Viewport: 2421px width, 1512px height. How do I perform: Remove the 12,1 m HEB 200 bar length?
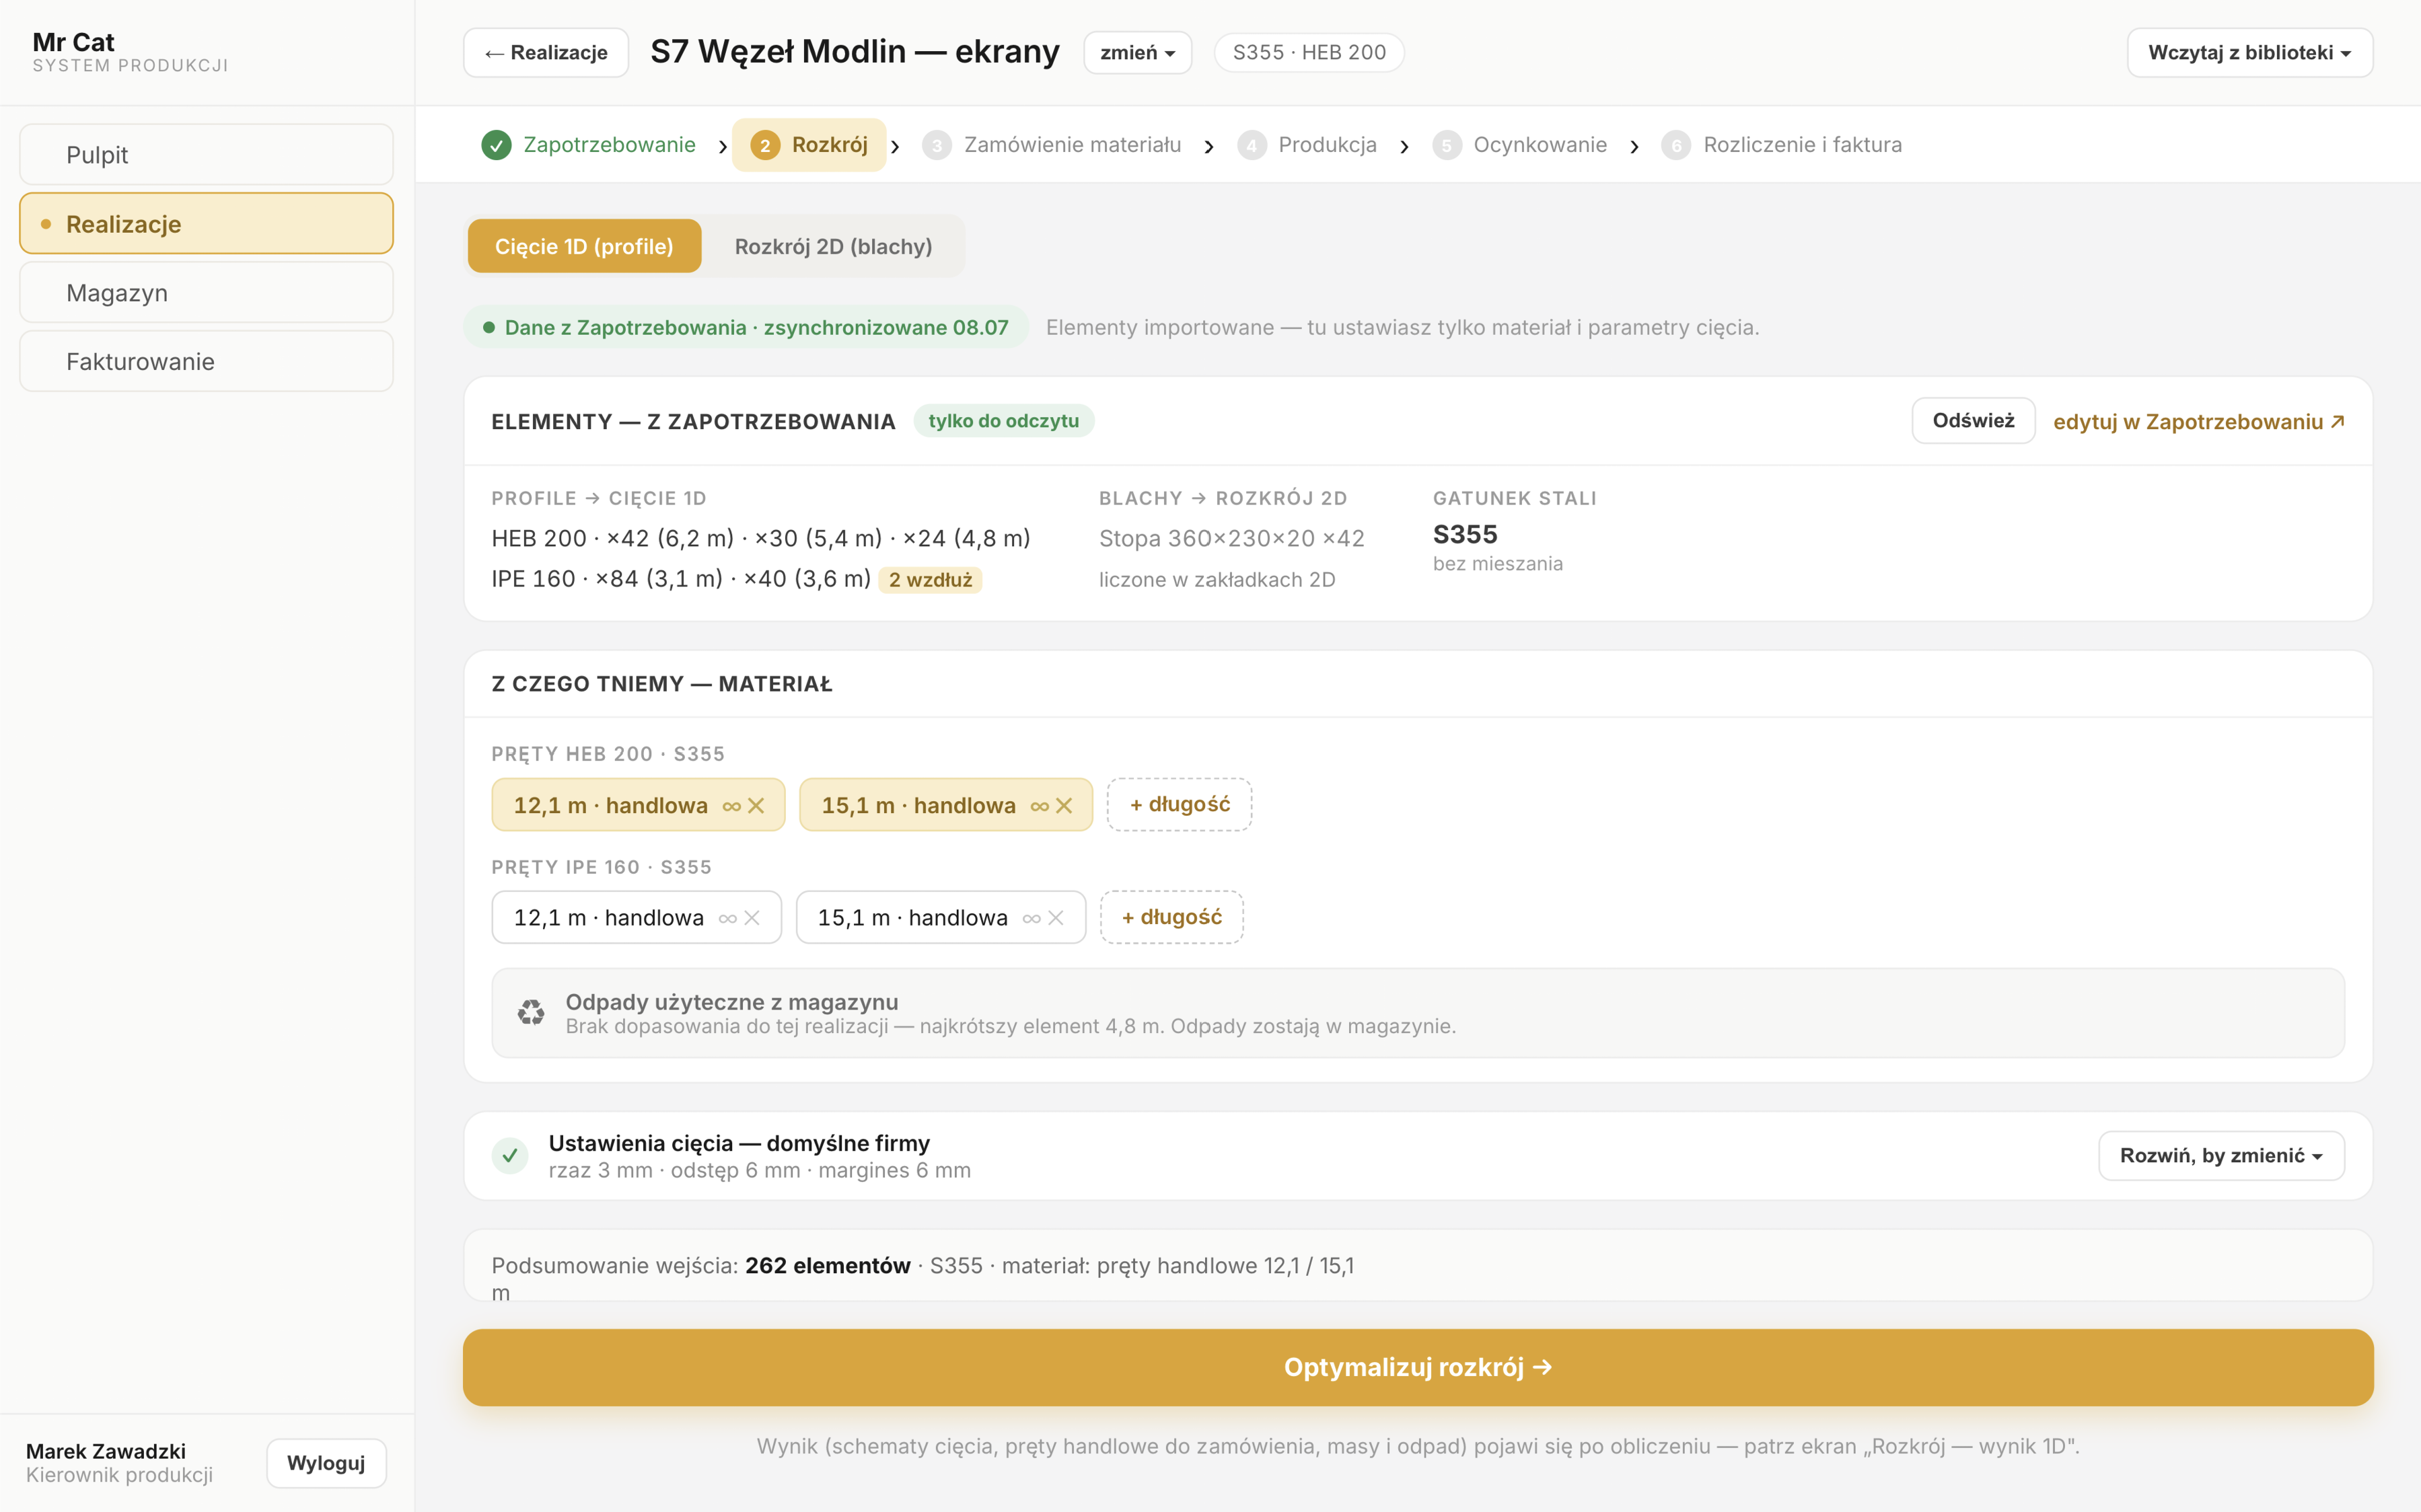(756, 806)
